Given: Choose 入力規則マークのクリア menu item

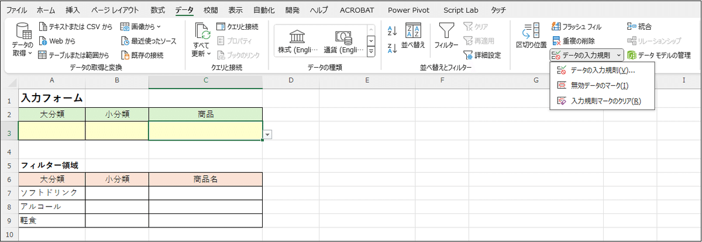Looking at the screenshot, I should [x=605, y=101].
